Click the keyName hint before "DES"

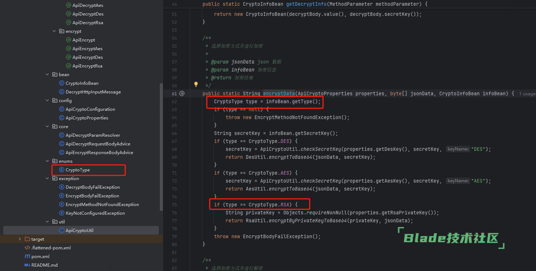(458, 149)
